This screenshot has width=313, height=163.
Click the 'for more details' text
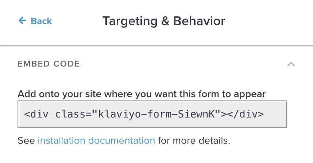(194, 140)
